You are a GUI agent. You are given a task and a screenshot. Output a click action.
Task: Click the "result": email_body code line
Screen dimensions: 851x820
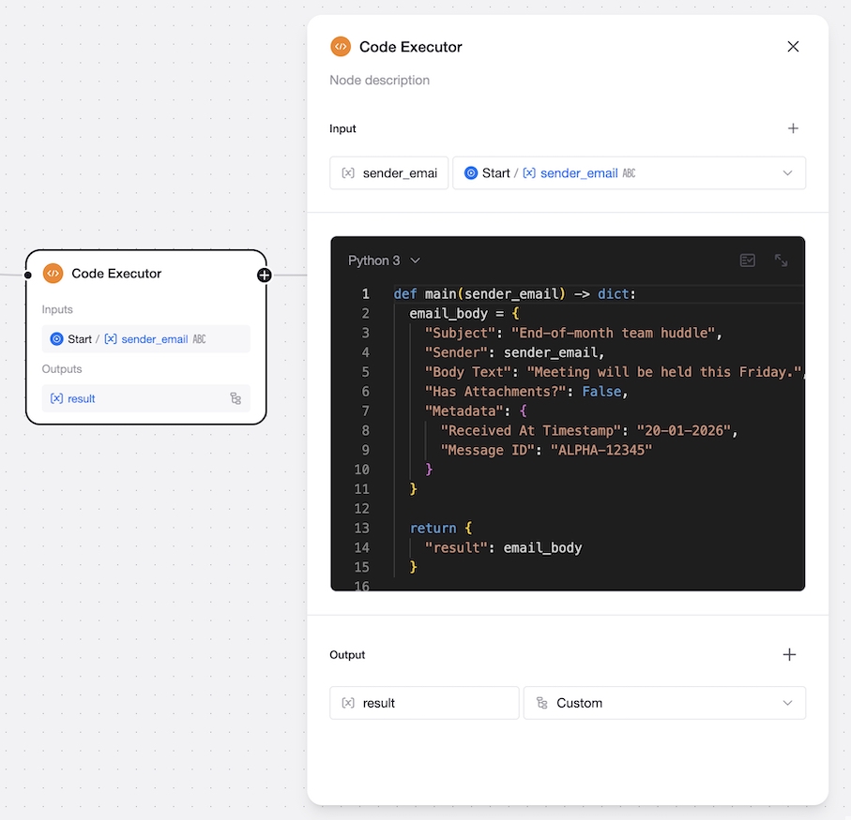503,548
